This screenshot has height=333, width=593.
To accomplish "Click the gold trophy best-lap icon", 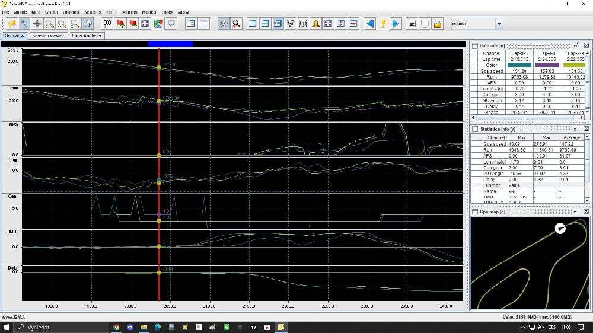I will 383,24.
